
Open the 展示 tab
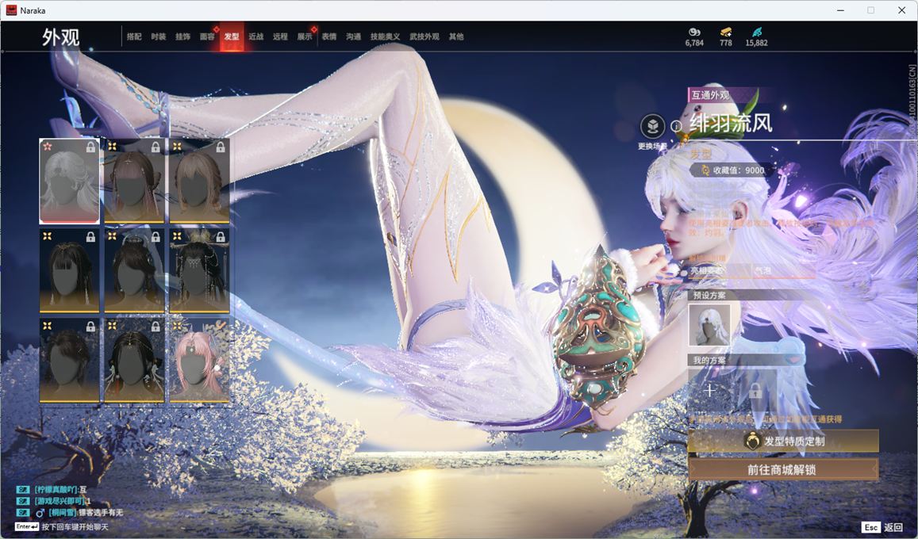[x=305, y=37]
